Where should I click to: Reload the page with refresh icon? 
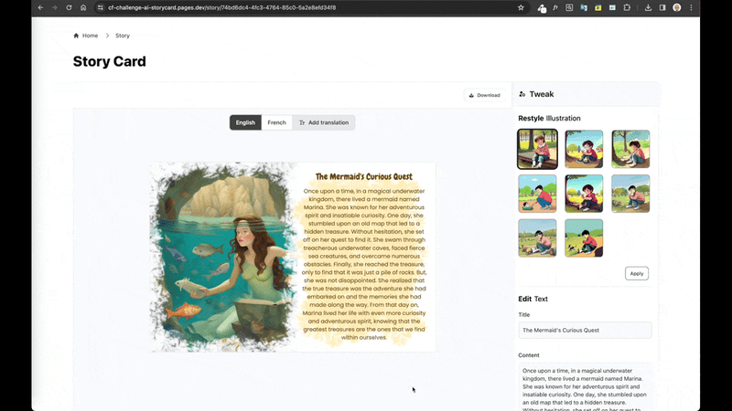[x=69, y=7]
